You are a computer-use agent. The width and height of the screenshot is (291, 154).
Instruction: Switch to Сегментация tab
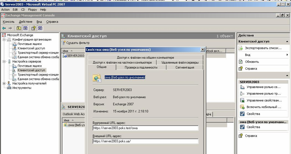pyautogui.click(x=185, y=68)
